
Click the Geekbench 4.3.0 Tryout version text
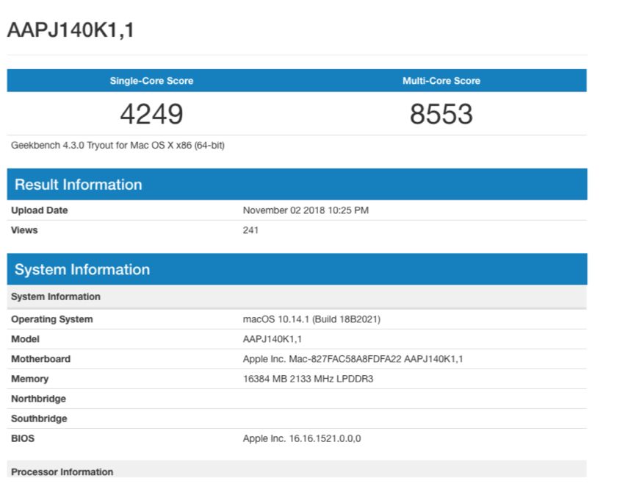pyautogui.click(x=118, y=146)
